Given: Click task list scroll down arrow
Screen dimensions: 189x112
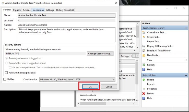Looking at the screenshot, I should 137,47.
